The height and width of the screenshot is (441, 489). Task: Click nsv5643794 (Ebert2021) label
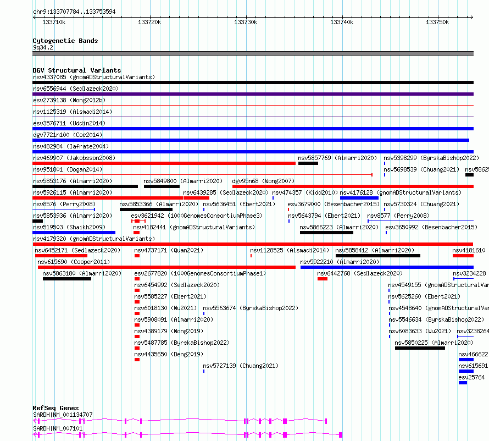point(324,216)
